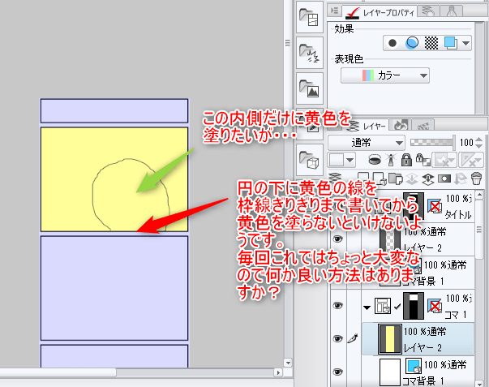
Task: Increase layer opacity with stepper up arrow
Action: pyautogui.click(x=479, y=140)
